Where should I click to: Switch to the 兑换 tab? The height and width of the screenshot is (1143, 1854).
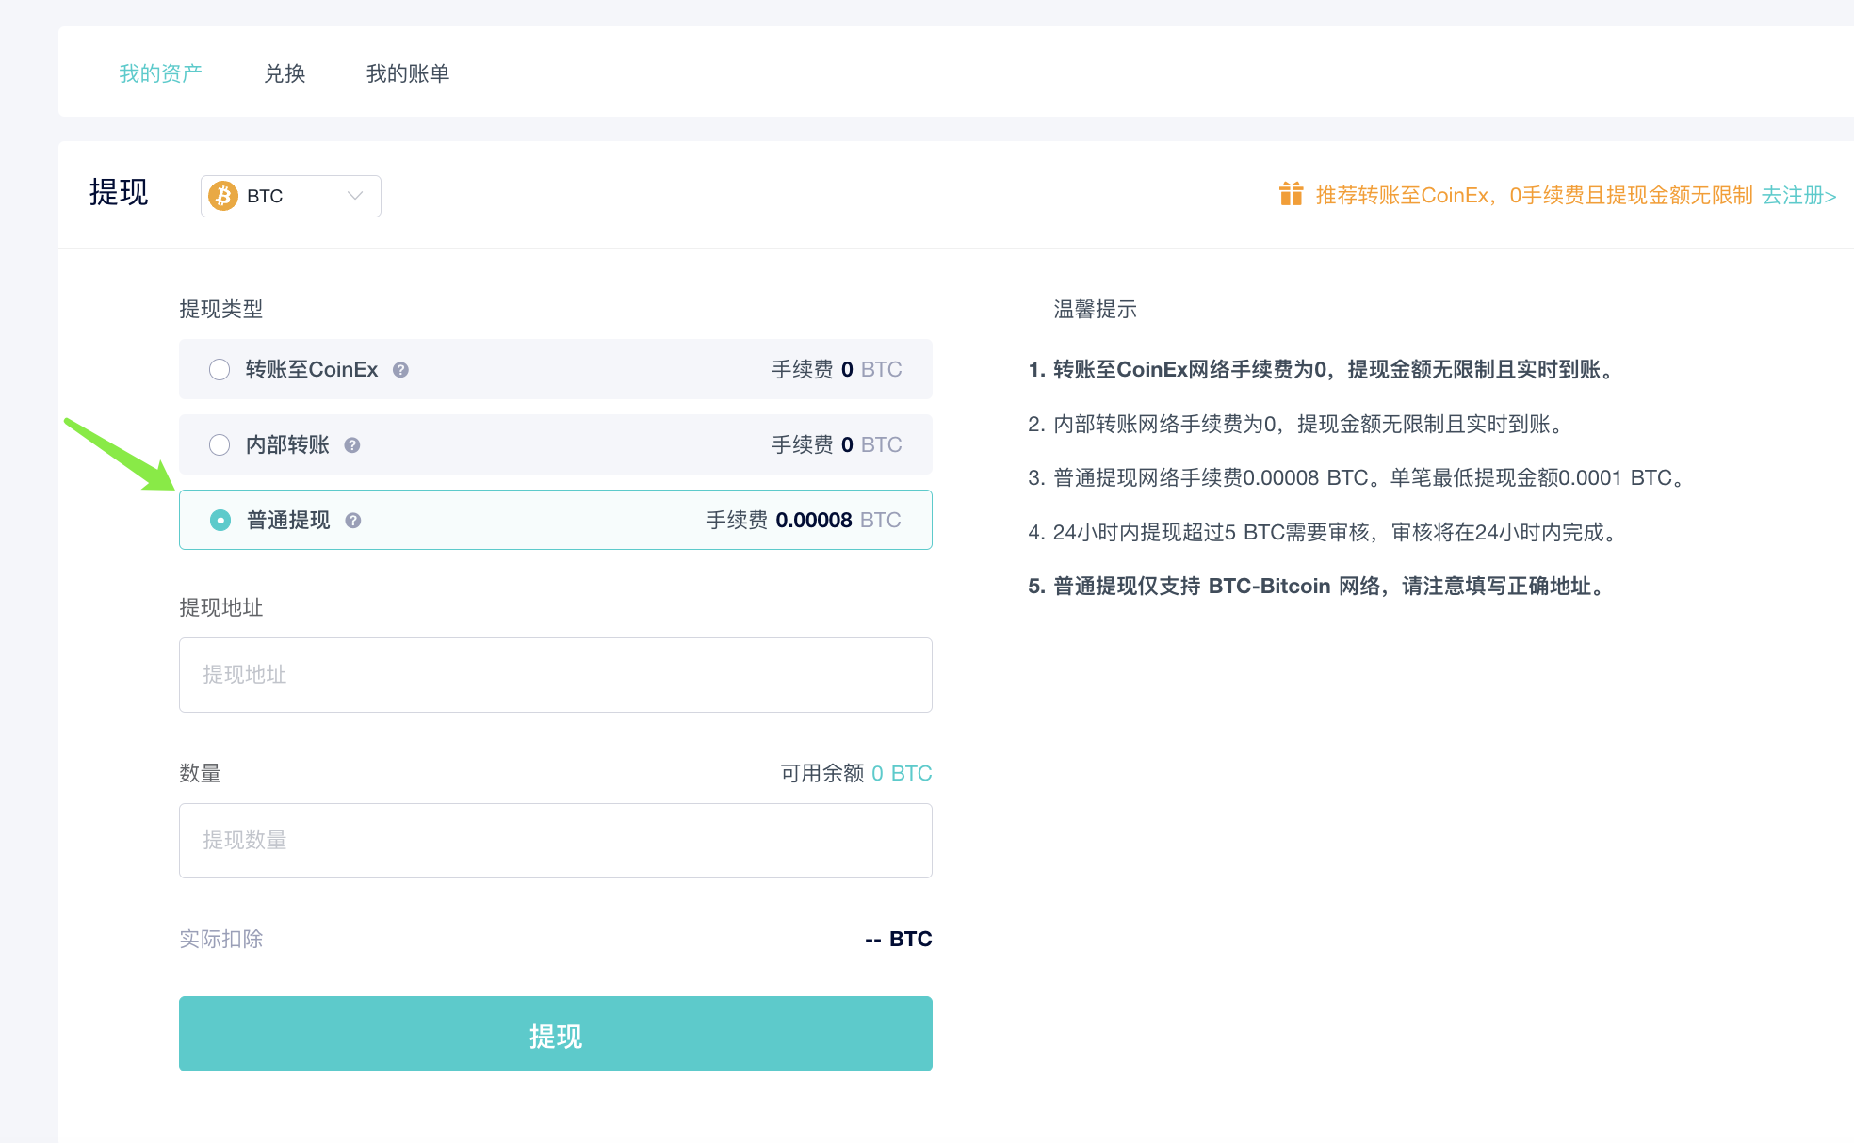285,73
